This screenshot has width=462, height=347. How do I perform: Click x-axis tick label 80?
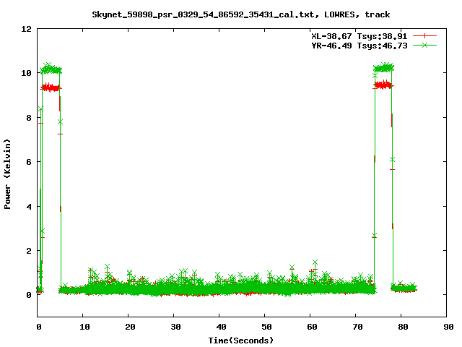point(403,327)
